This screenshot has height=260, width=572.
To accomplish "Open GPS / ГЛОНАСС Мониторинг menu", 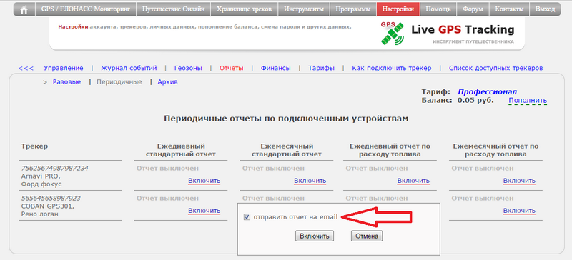I will (x=85, y=9).
